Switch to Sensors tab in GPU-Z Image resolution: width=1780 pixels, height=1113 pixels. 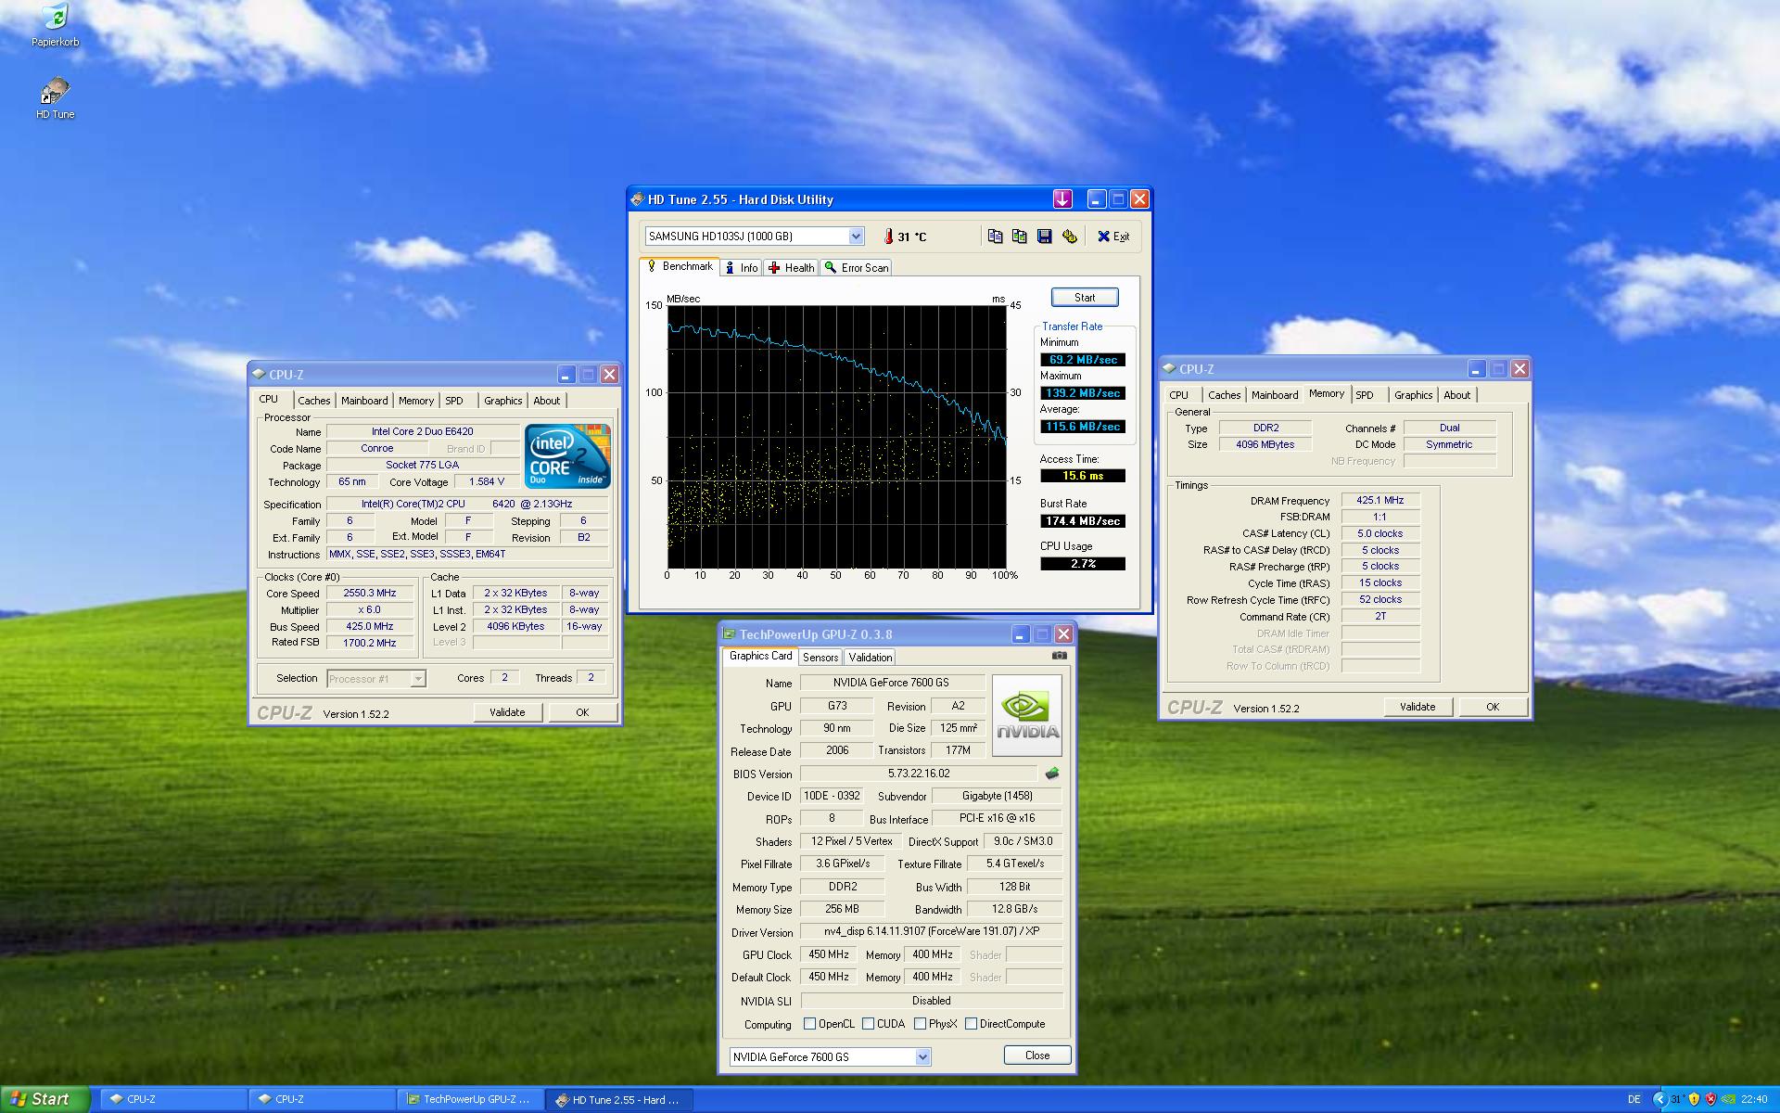(x=820, y=657)
